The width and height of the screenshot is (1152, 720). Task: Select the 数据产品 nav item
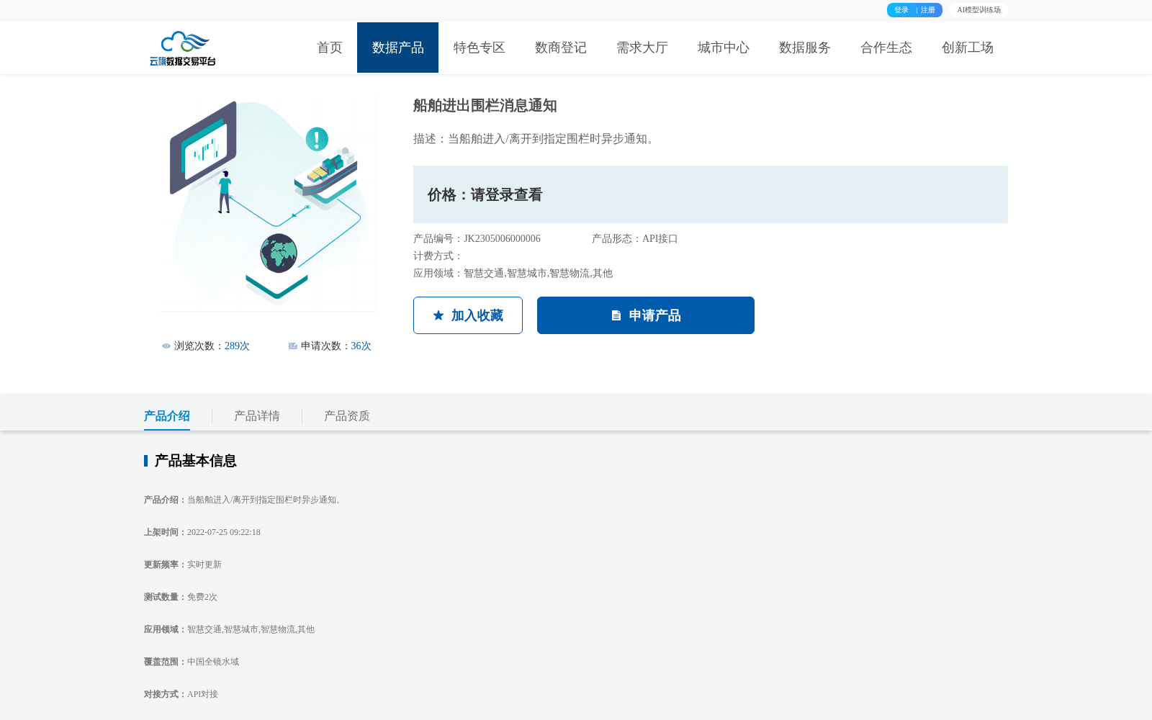(397, 48)
